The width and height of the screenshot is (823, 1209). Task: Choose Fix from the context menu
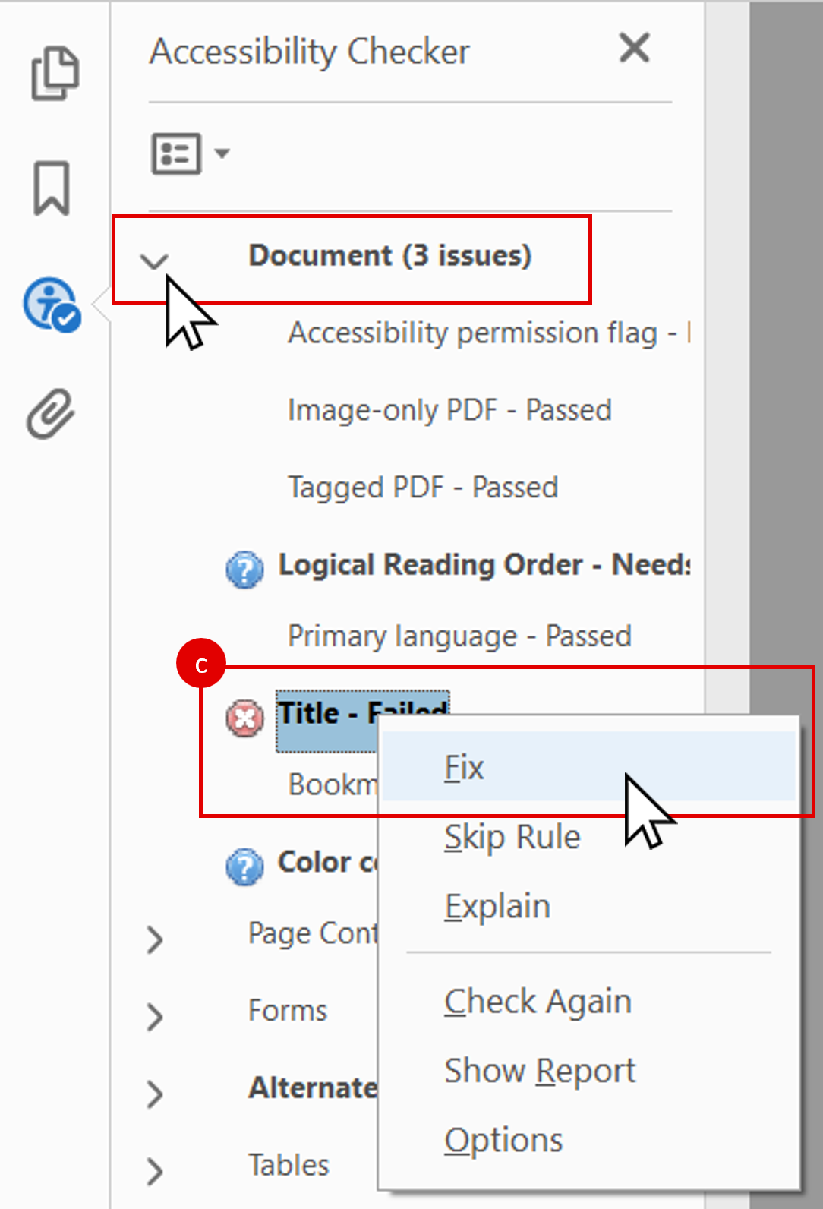[x=465, y=766]
